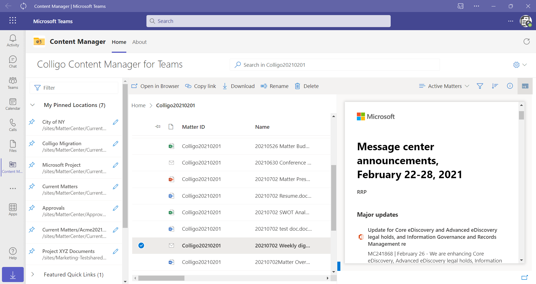This screenshot has height=284, width=536.
Task: Click scroll-down arrow of preview pane
Action: coord(521,260)
